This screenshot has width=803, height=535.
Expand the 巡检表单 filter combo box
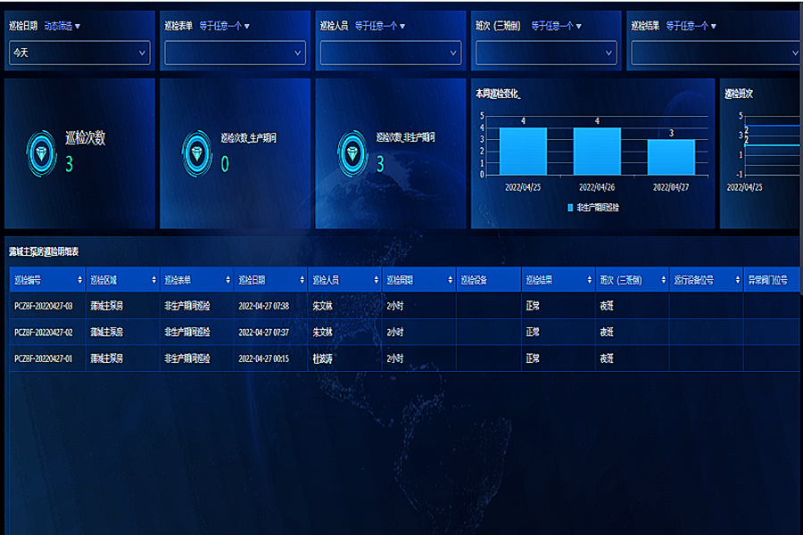(x=235, y=53)
